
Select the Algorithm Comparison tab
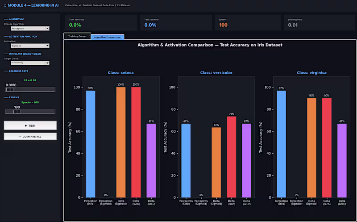[x=108, y=37]
